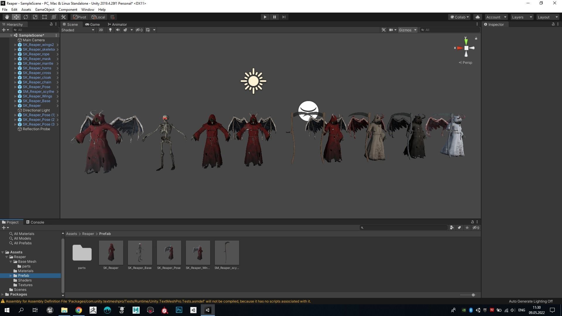The height and width of the screenshot is (316, 562).
Task: Open the File menu
Action: pyautogui.click(x=5, y=10)
